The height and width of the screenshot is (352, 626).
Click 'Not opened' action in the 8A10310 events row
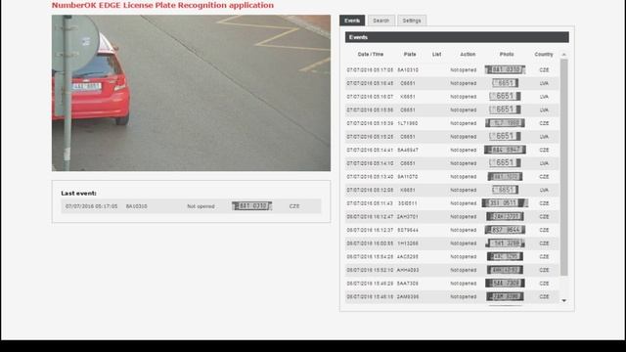click(463, 69)
